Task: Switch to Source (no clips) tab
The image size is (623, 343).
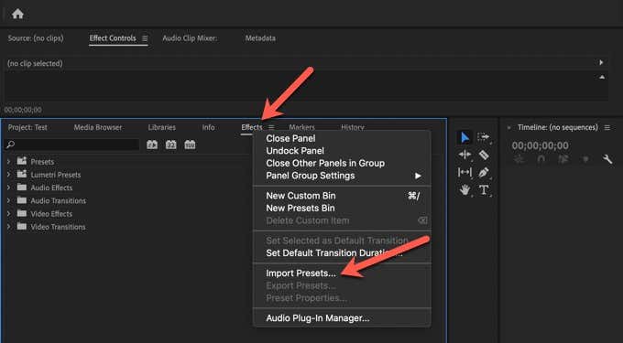Action: point(36,38)
